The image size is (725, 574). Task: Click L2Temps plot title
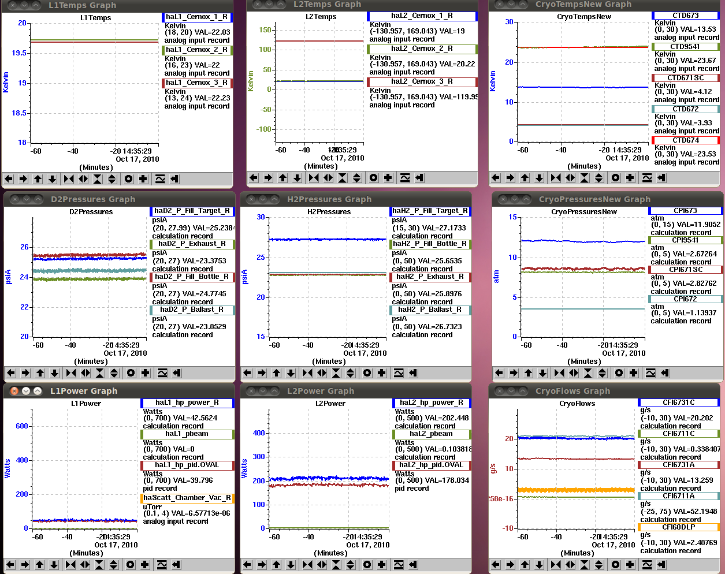coord(321,17)
